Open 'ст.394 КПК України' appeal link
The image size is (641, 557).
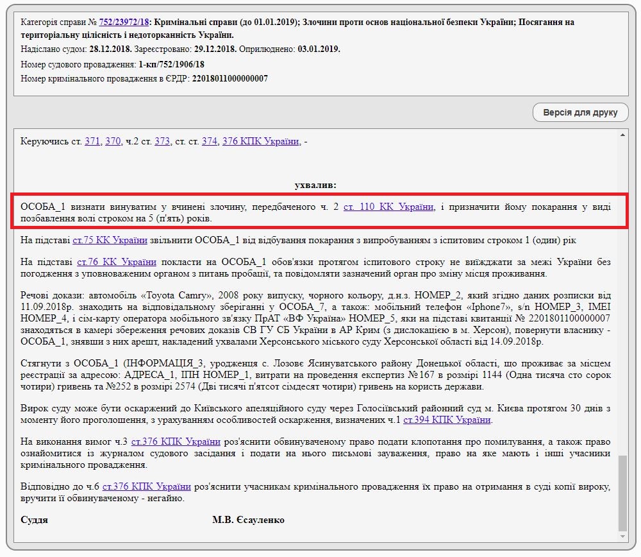[x=447, y=420]
